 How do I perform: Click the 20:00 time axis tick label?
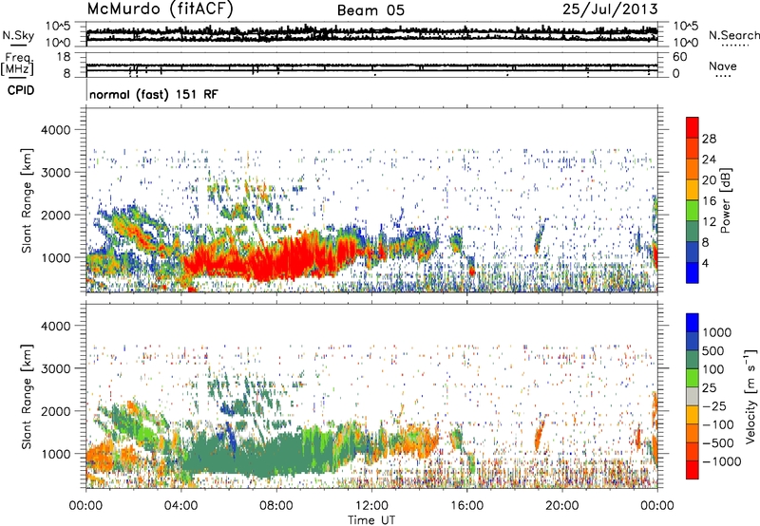tap(561, 506)
